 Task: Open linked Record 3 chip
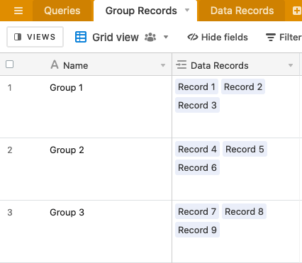[x=197, y=105]
